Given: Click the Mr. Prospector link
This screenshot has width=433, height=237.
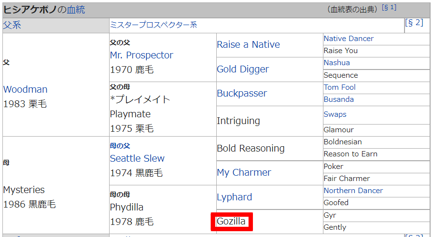Looking at the screenshot, I should click(x=141, y=56).
